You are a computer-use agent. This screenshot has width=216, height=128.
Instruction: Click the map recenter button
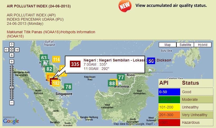[x=12, y=50]
